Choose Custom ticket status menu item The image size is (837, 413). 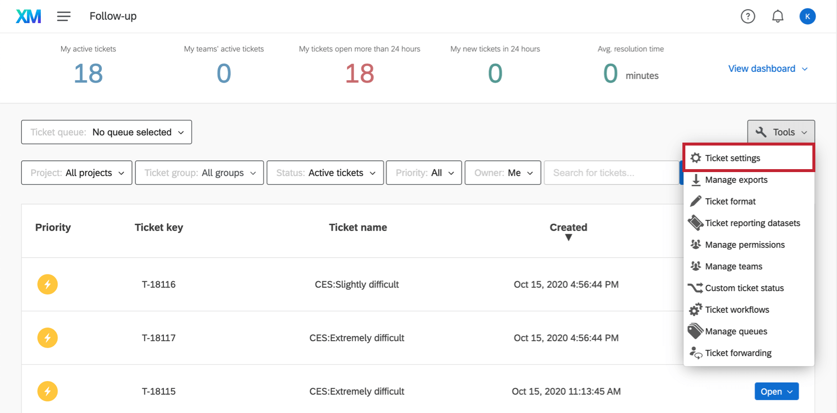(x=749, y=288)
